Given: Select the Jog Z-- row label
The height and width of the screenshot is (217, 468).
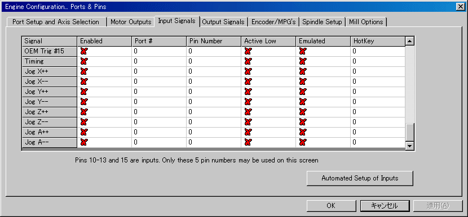Looking at the screenshot, I should pyautogui.click(x=50, y=122).
